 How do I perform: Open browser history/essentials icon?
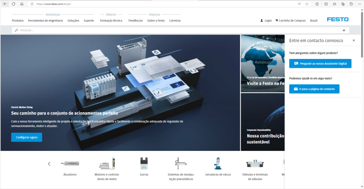click(x=351, y=4)
